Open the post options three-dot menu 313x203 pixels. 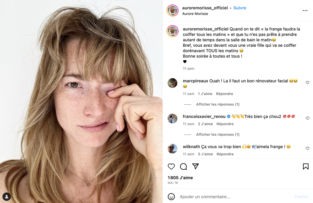305,10
